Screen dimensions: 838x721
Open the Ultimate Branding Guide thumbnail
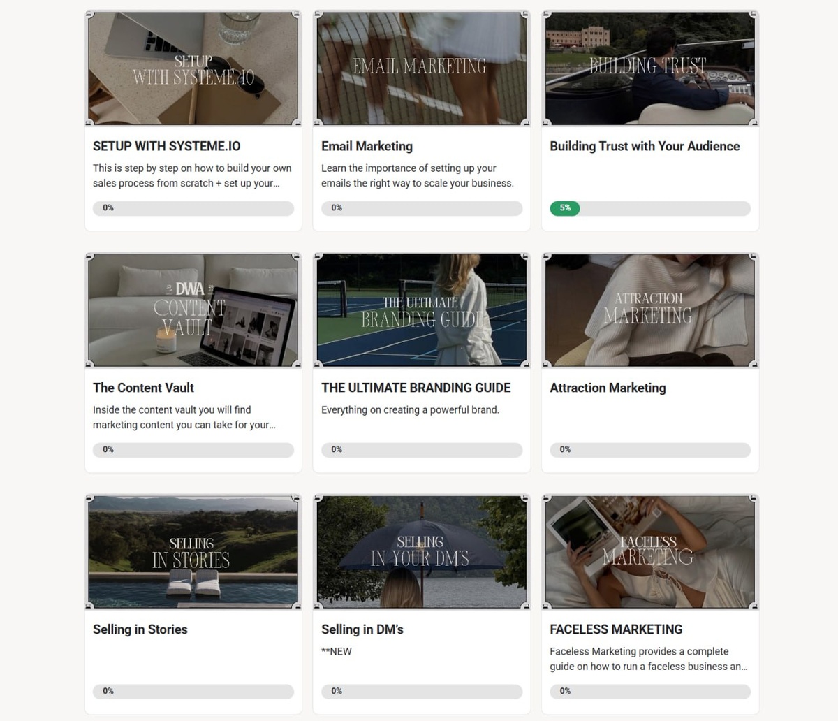tap(422, 310)
